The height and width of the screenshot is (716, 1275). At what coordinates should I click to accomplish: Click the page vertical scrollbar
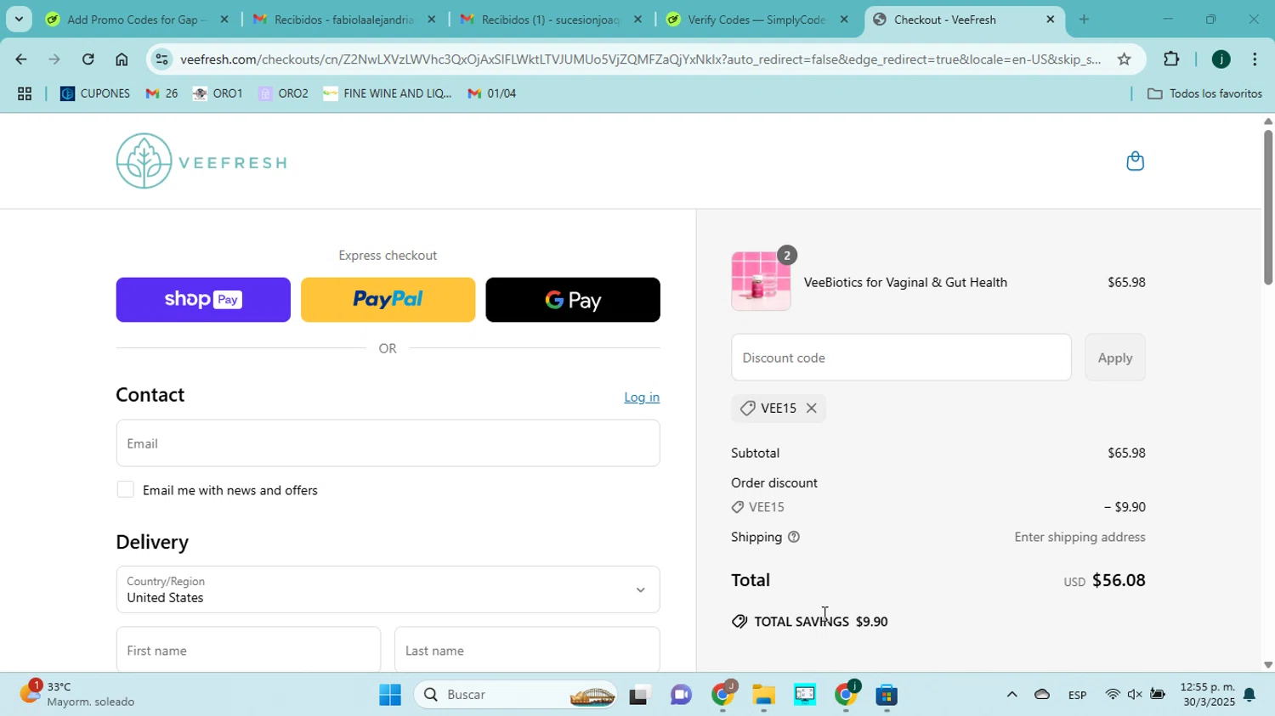coord(1267,208)
